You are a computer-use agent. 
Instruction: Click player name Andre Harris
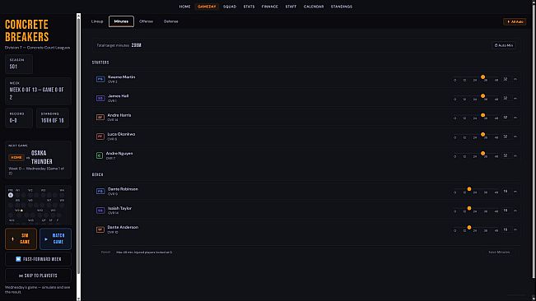pos(119,115)
